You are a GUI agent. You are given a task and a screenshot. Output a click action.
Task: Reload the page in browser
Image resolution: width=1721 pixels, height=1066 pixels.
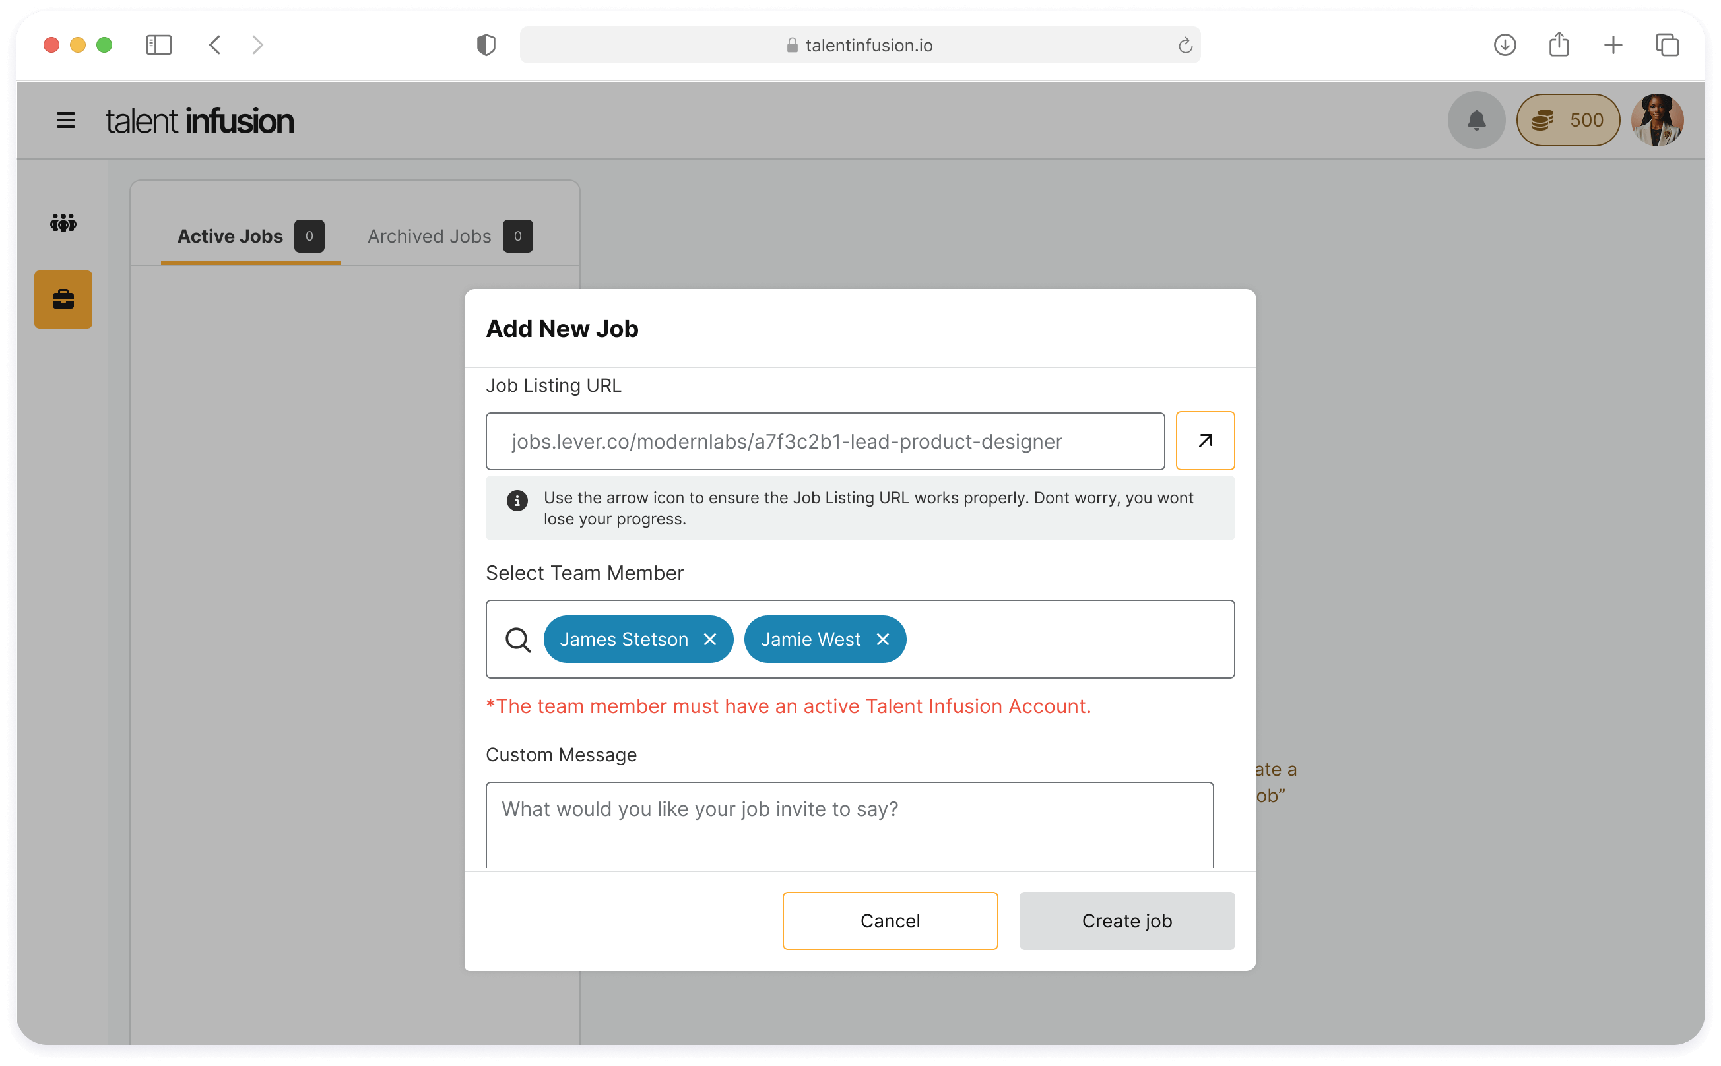point(1185,46)
